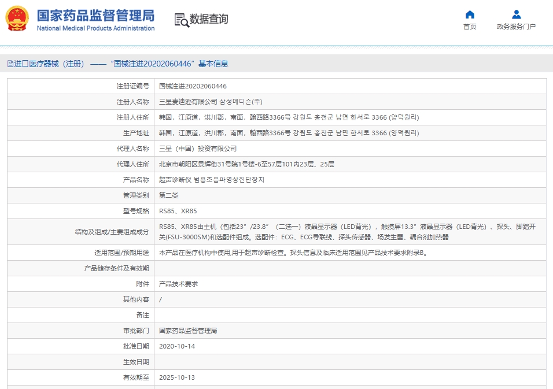Image resolution: width=553 pixels, height=389 pixels.
Task: Select model value RS85、XR85
Action: point(178,211)
